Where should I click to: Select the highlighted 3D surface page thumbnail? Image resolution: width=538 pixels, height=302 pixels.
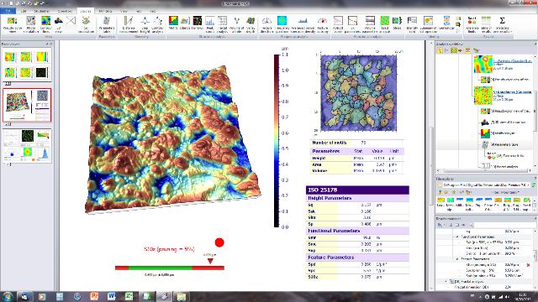click(27, 105)
